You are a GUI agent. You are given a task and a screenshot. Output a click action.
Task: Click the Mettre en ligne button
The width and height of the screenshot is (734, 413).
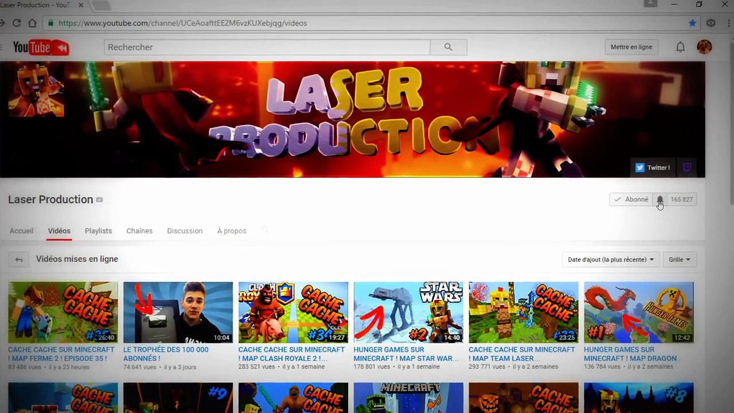pos(631,47)
